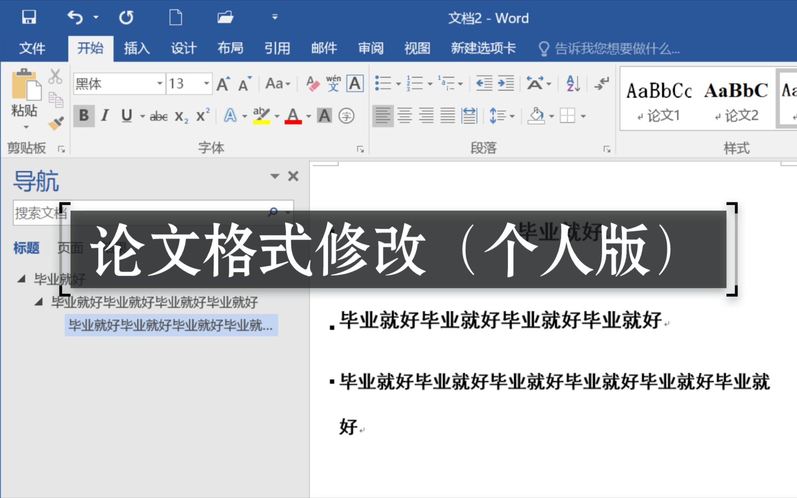Increase font size with grow A icon

click(x=224, y=83)
